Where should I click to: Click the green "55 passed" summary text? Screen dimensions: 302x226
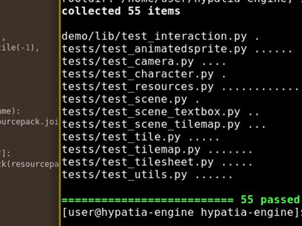pyautogui.click(x=270, y=200)
